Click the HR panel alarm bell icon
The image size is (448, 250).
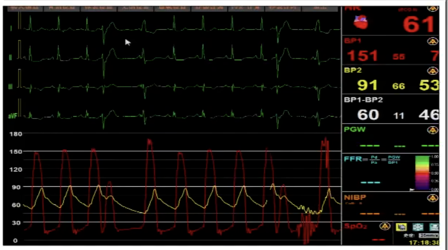pos(432,8)
